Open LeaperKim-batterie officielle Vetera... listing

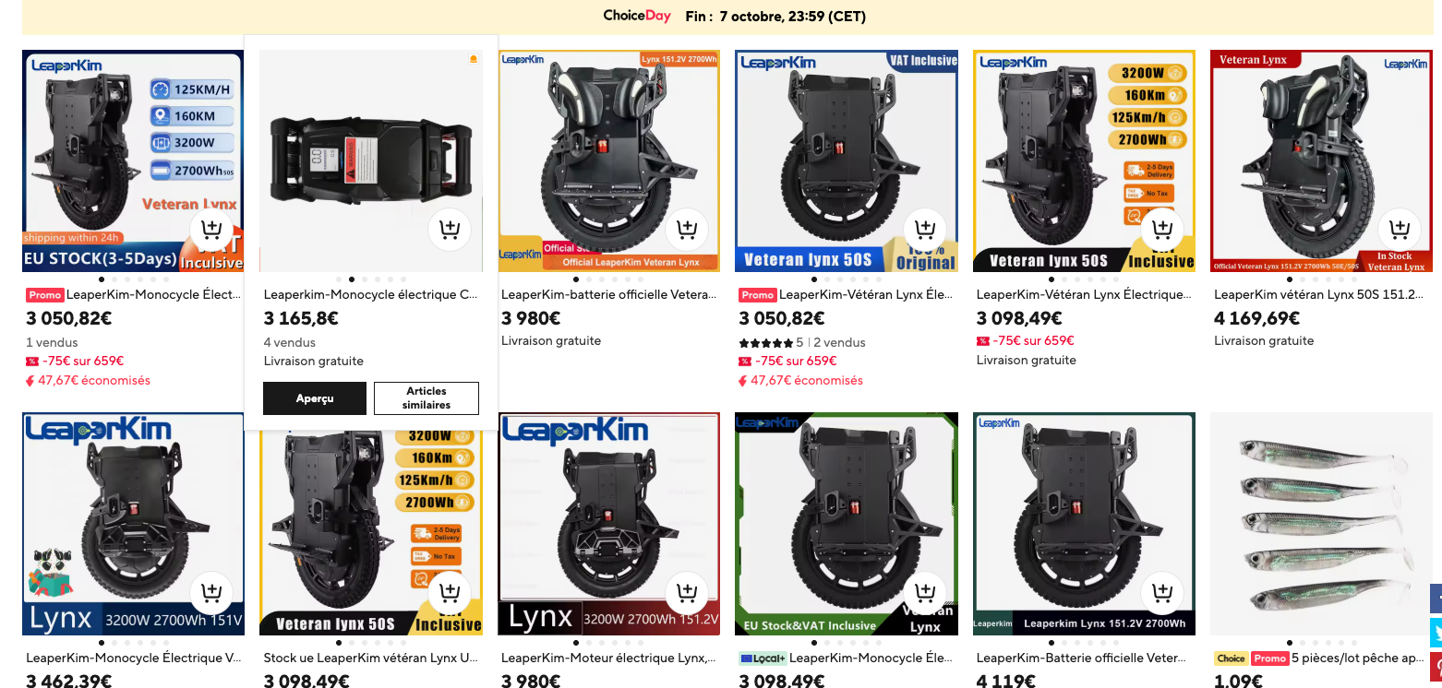(609, 295)
